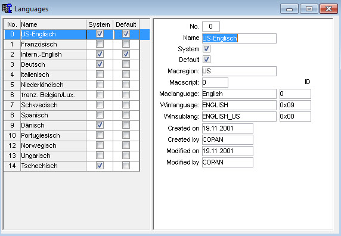Click the System column header
Image resolution: width=341 pixels, height=236 pixels.
(x=100, y=24)
